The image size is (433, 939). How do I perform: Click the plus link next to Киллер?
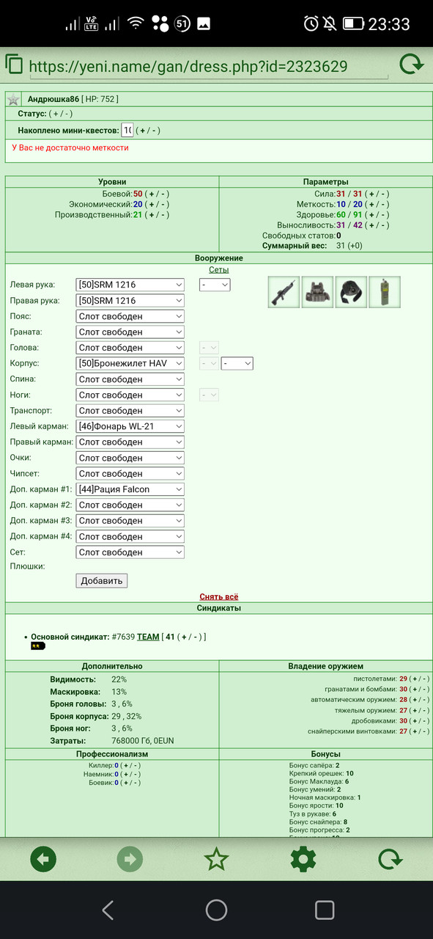click(x=125, y=765)
